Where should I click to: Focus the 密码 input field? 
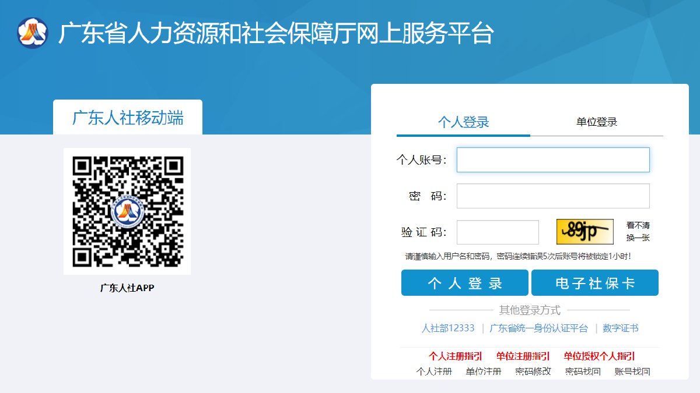point(553,196)
